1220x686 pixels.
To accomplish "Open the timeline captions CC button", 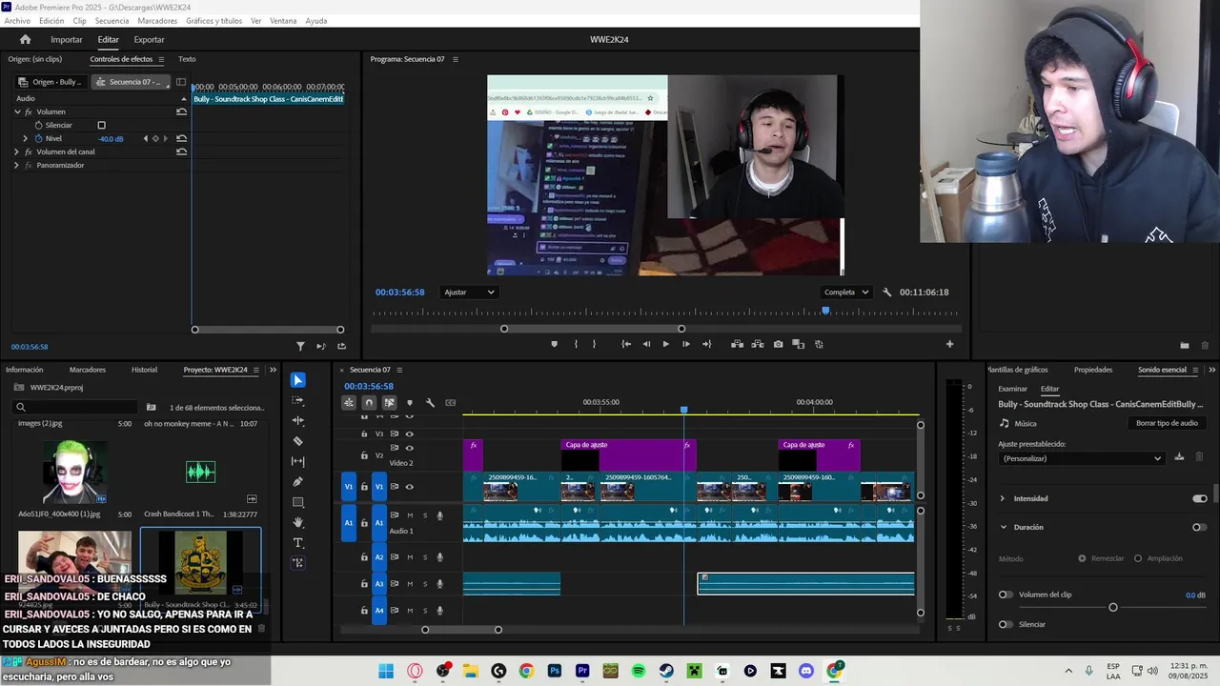I will coord(451,402).
